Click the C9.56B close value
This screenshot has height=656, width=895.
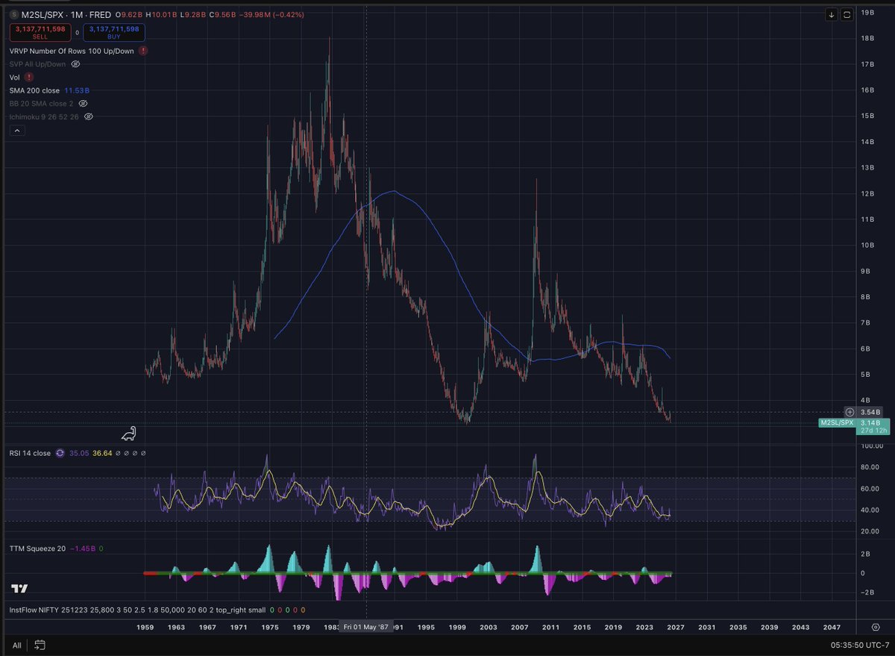[223, 14]
